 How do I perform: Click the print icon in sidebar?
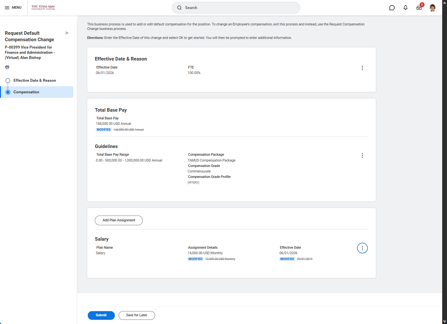7,67
